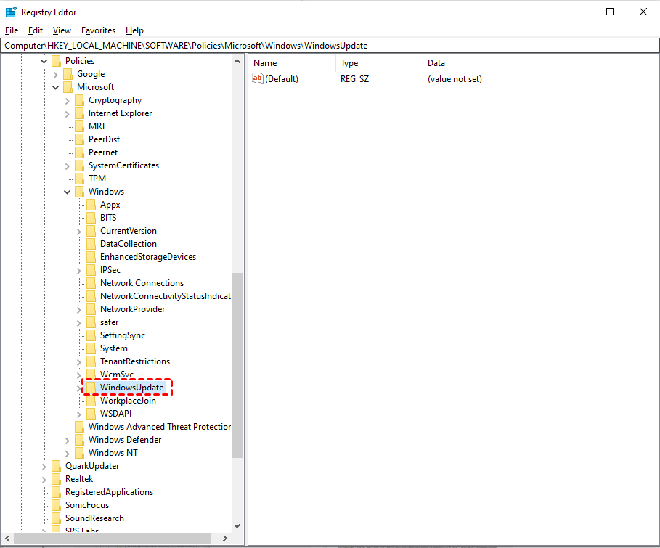Viewport: 660px width, 548px height.
Task: Expand the Realtek key
Action: pos(44,479)
